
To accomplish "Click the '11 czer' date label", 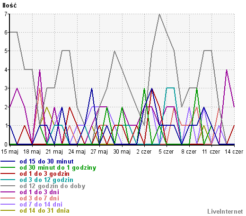I will click(x=211, y=152).
